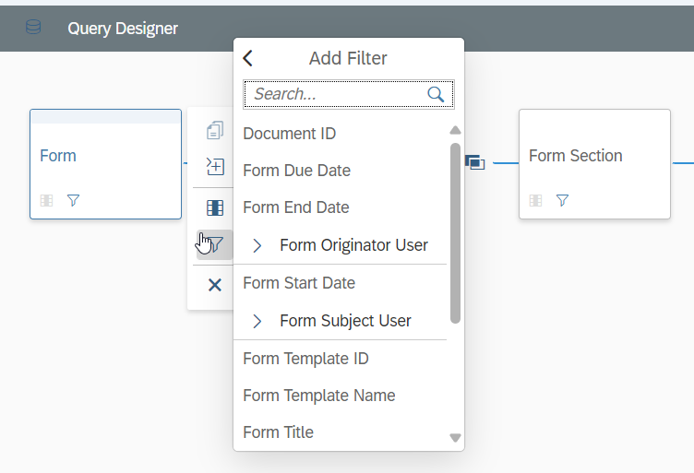Click the Query Designer title

123,29
